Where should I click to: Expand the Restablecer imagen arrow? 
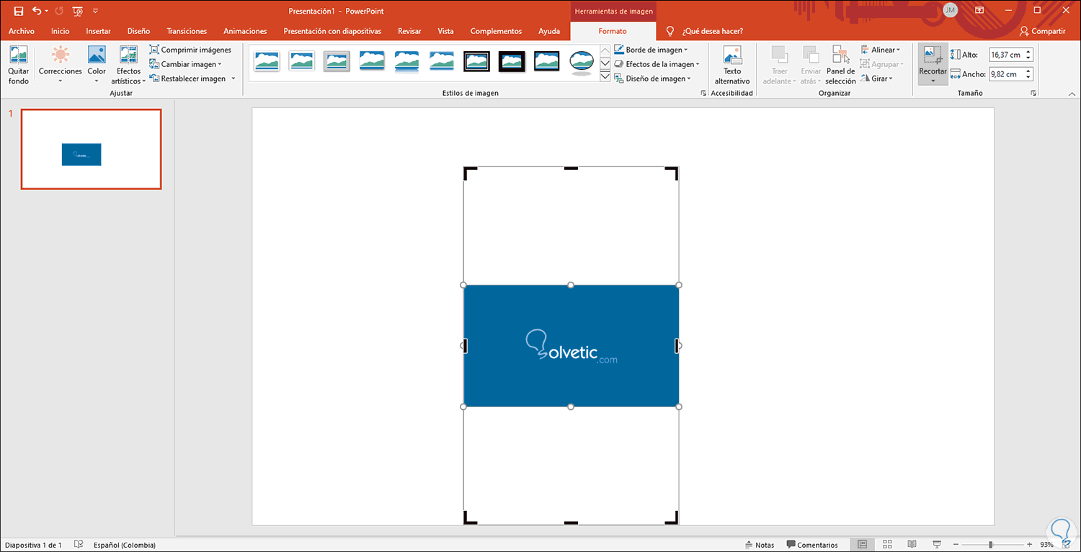[x=233, y=79]
